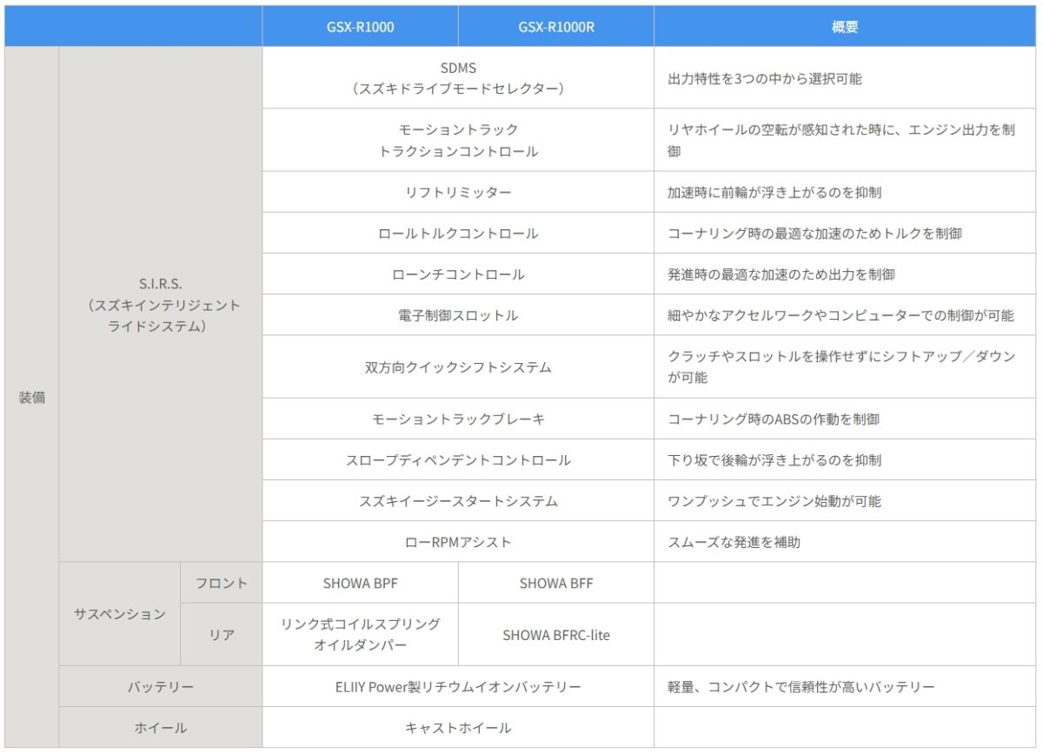This screenshot has height=753, width=1043.
Task: Select the S.I.R.S. group cell
Action: [x=161, y=305]
